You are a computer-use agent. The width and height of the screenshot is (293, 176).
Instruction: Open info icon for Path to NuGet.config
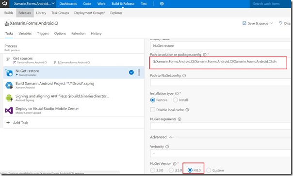coord(184,75)
